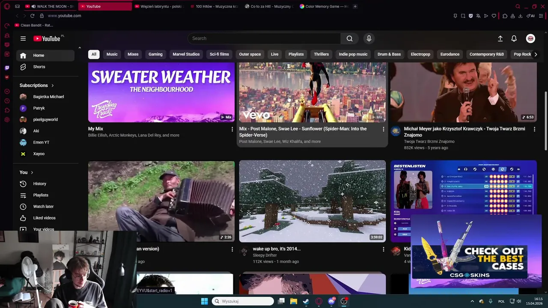Search tabs with top-right magnifier

[x=518, y=6]
